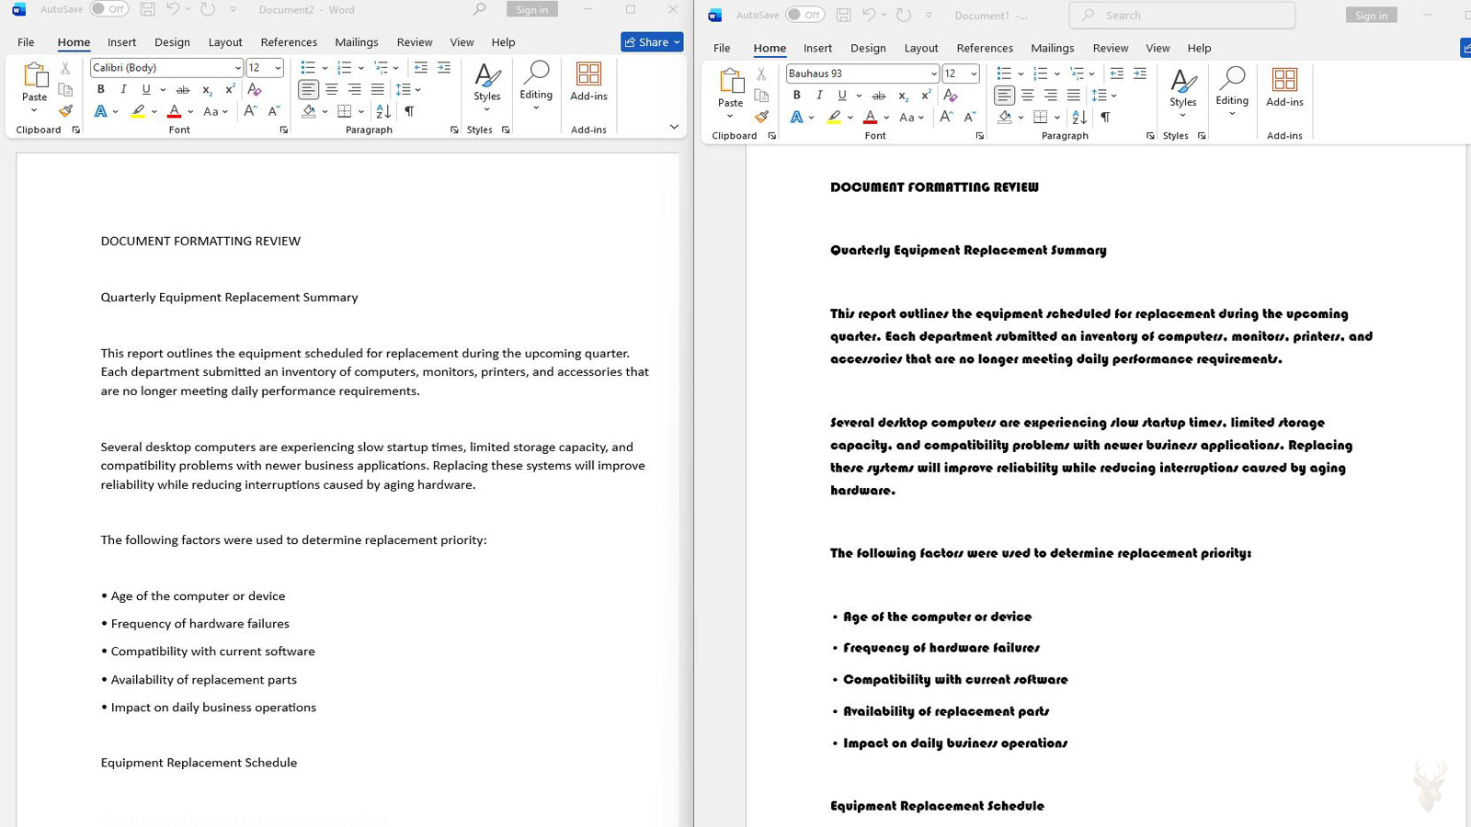1471x827 pixels.
Task: Open File menu in Document1 window
Action: 722,48
